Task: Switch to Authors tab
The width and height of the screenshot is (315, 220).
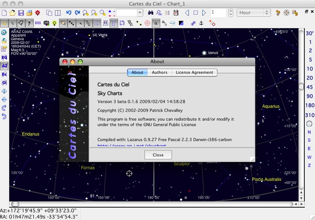Action: (160, 72)
